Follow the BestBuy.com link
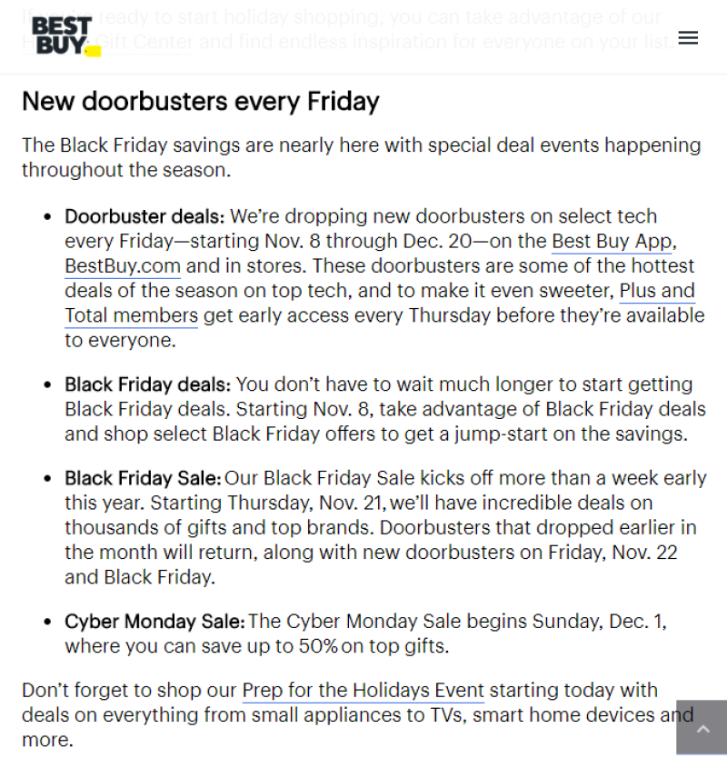Viewport: 727px width, 768px height. pyautogui.click(x=122, y=266)
